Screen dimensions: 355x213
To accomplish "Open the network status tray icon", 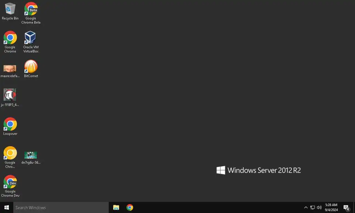I will click(x=313, y=207).
